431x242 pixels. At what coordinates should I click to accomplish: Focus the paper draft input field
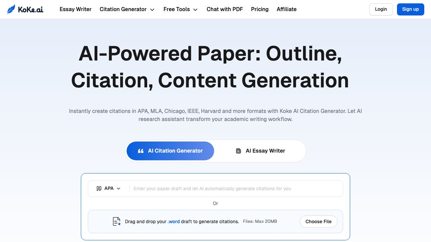click(x=236, y=189)
